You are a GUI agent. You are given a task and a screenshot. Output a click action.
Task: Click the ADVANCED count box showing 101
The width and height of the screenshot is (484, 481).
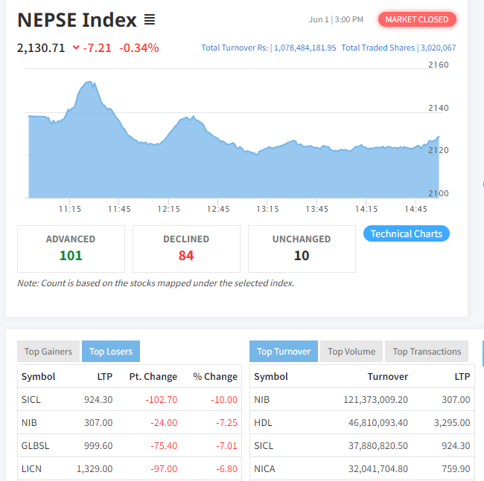pyautogui.click(x=71, y=249)
